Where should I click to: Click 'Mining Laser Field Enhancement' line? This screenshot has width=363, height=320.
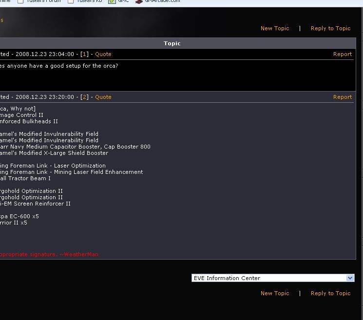[98, 172]
